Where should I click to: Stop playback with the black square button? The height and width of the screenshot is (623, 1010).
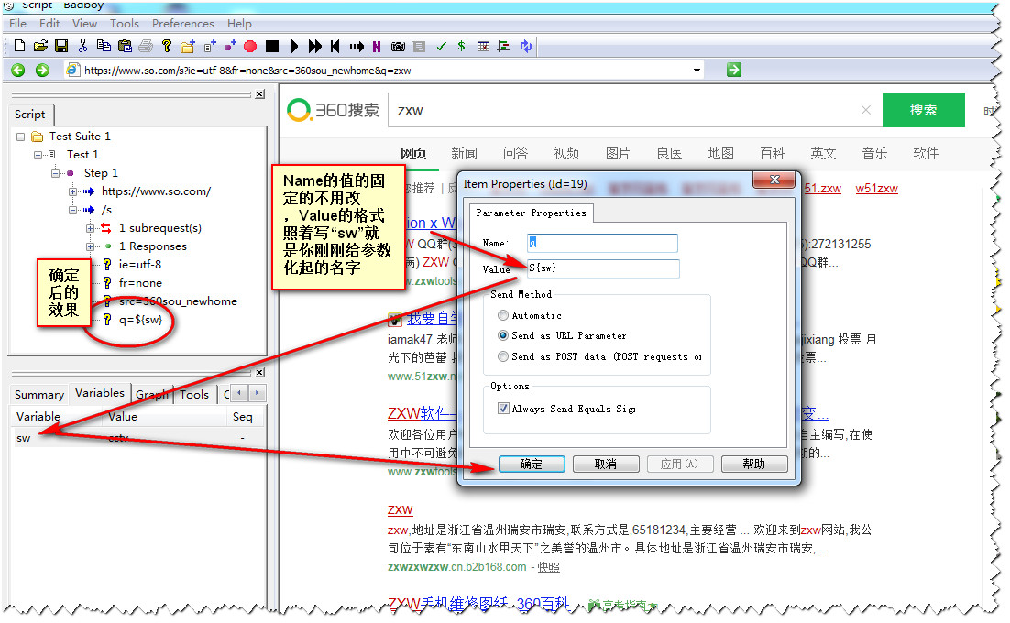[x=272, y=47]
